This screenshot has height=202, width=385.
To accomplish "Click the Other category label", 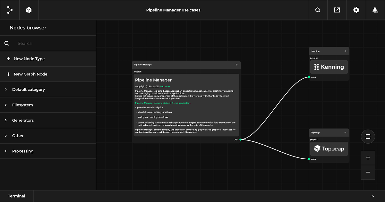I will (18, 136).
